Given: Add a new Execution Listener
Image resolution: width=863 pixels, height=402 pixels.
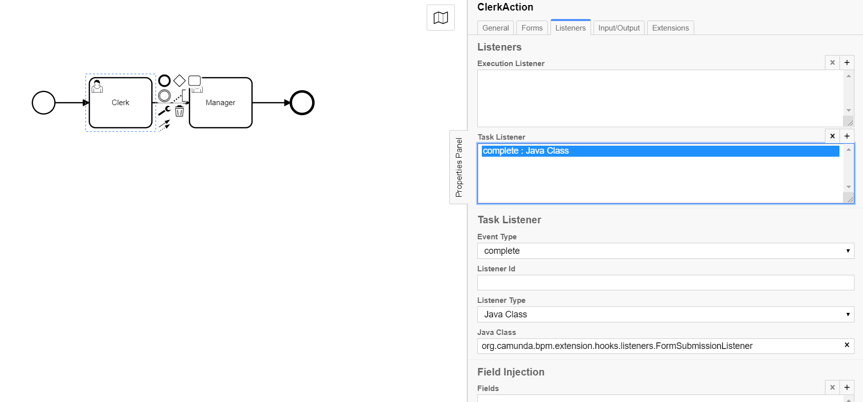Looking at the screenshot, I should point(847,63).
